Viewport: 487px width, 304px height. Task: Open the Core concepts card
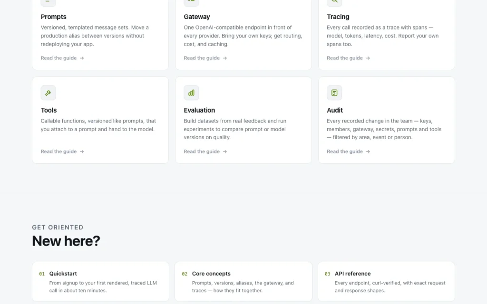(x=243, y=282)
